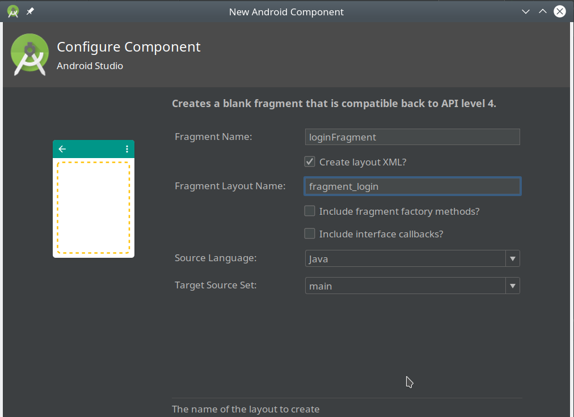This screenshot has width=574, height=417.
Task: Open the Source Language dropdown arrow
Action: tap(513, 258)
